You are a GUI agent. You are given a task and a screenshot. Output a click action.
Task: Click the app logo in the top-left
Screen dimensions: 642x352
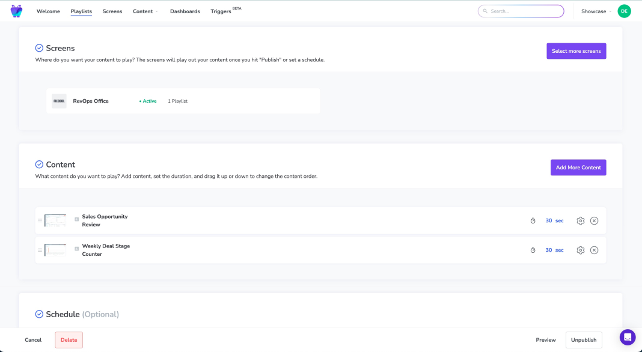[16, 11]
